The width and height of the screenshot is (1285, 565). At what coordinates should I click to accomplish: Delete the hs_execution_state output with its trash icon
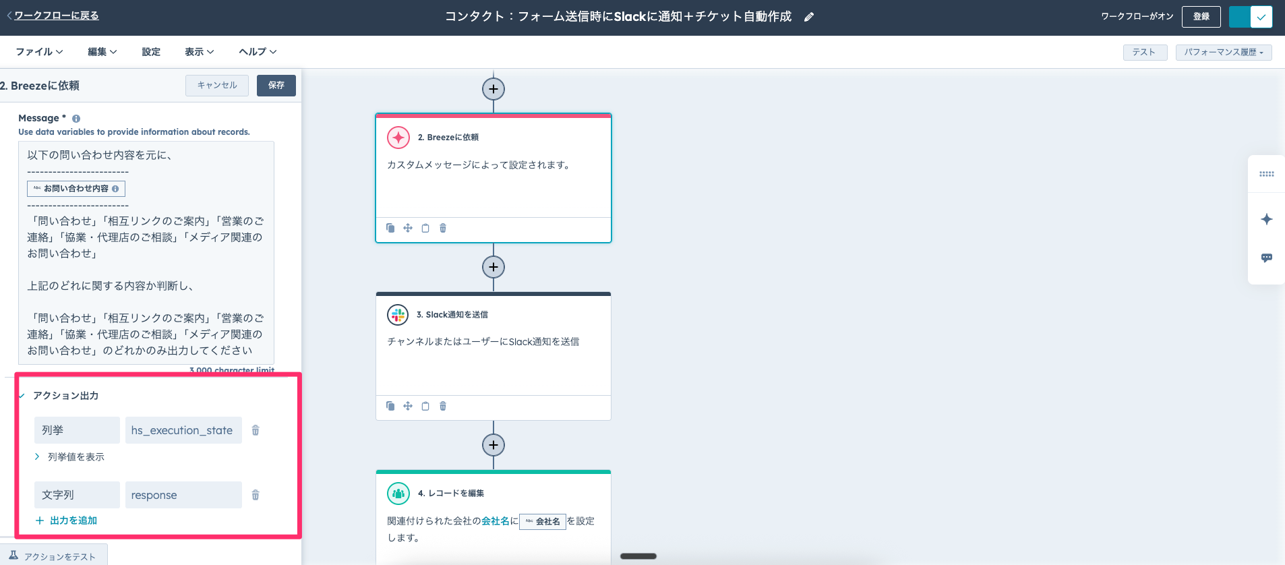(256, 430)
